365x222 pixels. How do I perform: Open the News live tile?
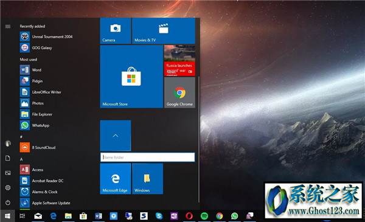179,60
